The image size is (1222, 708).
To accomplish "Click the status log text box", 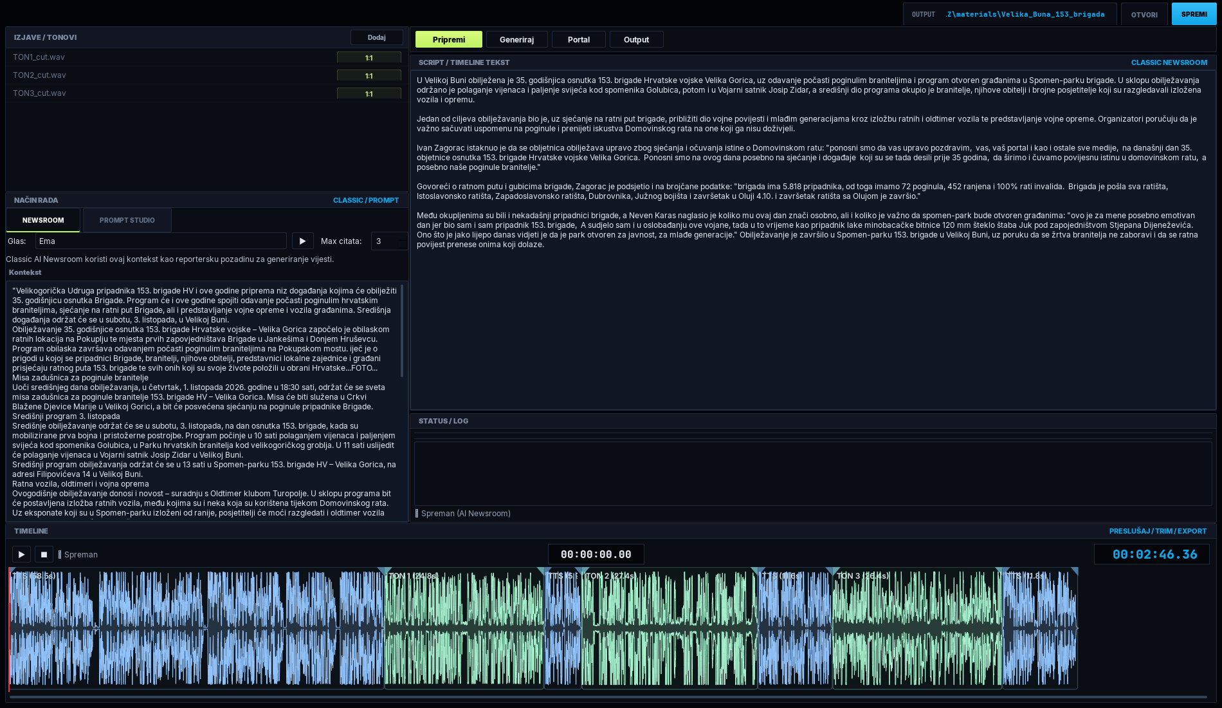I will [813, 474].
